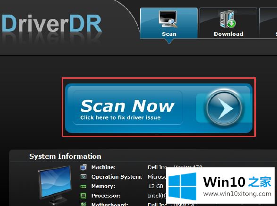This screenshot has height=206, width=277.
Task: Select the 'Operation System:' label
Action: click(x=117, y=177)
